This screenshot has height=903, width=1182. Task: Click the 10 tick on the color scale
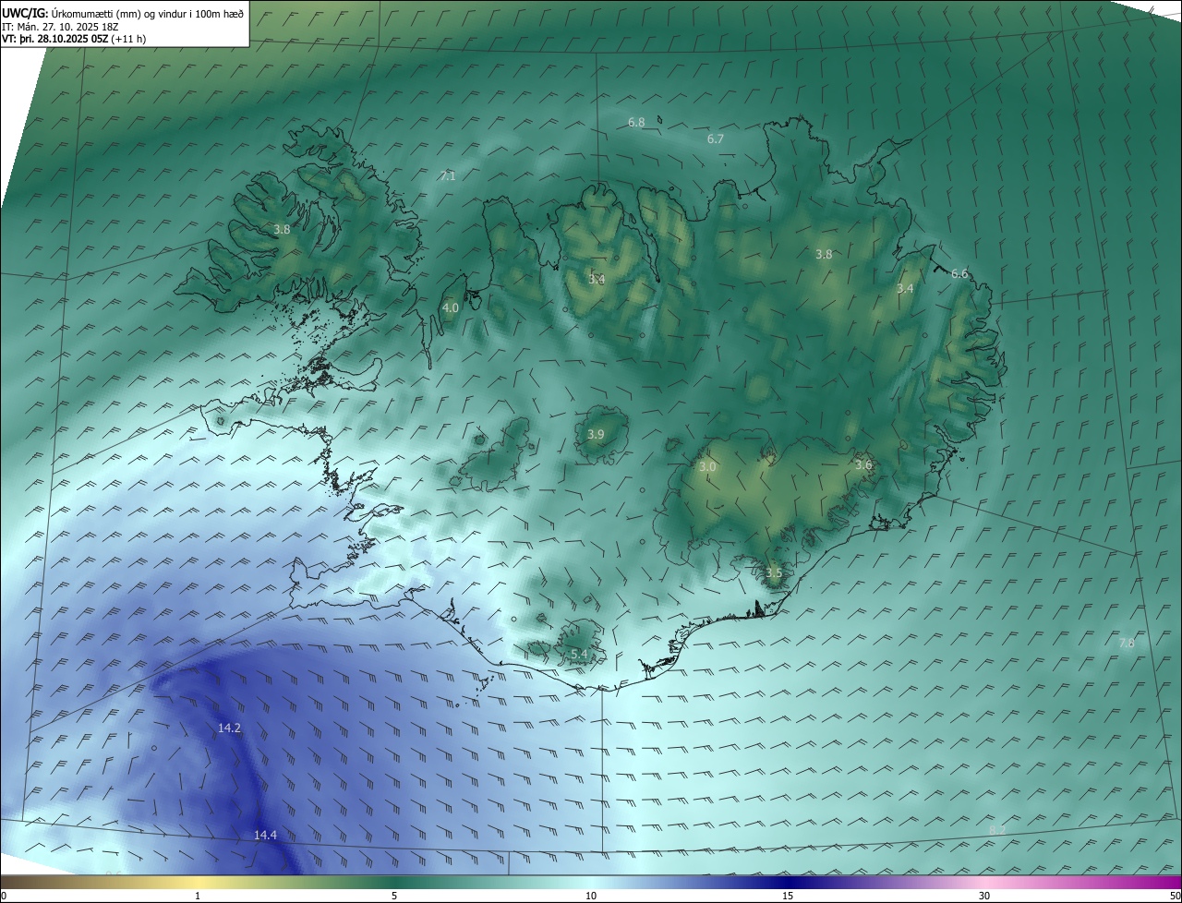coord(591,896)
